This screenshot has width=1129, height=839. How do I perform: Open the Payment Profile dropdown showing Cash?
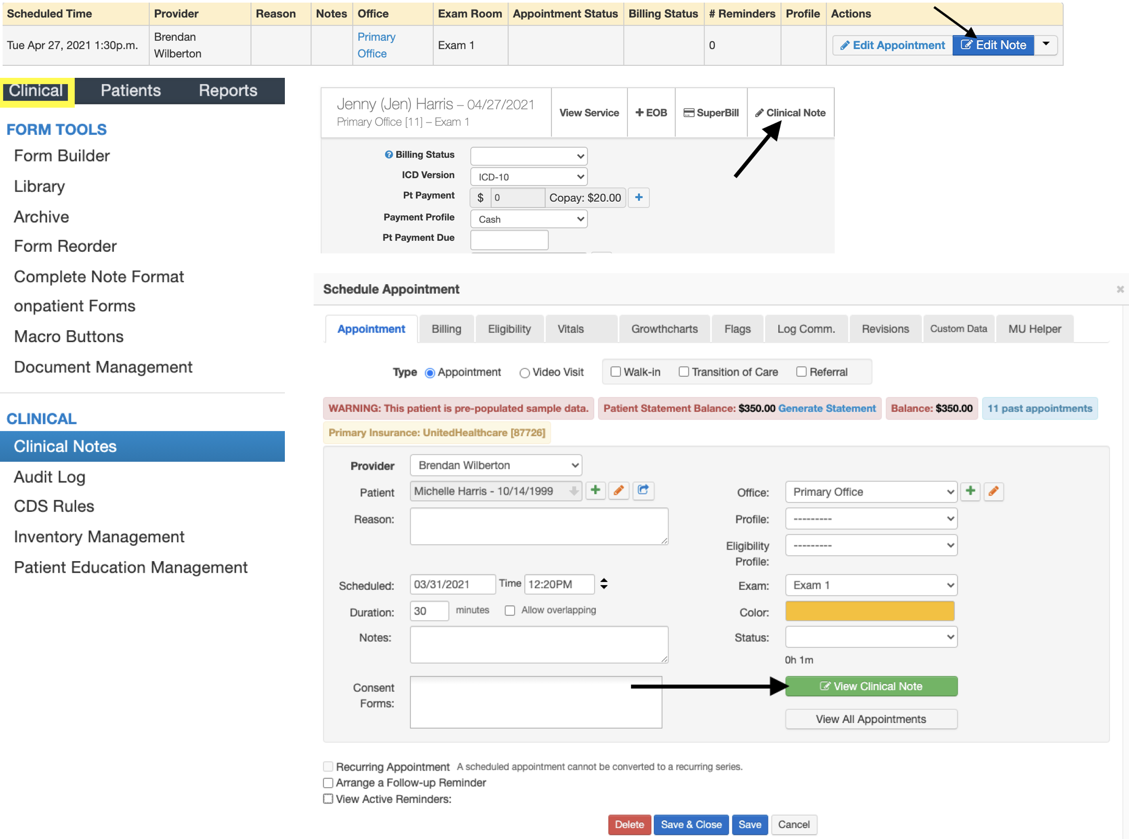528,219
